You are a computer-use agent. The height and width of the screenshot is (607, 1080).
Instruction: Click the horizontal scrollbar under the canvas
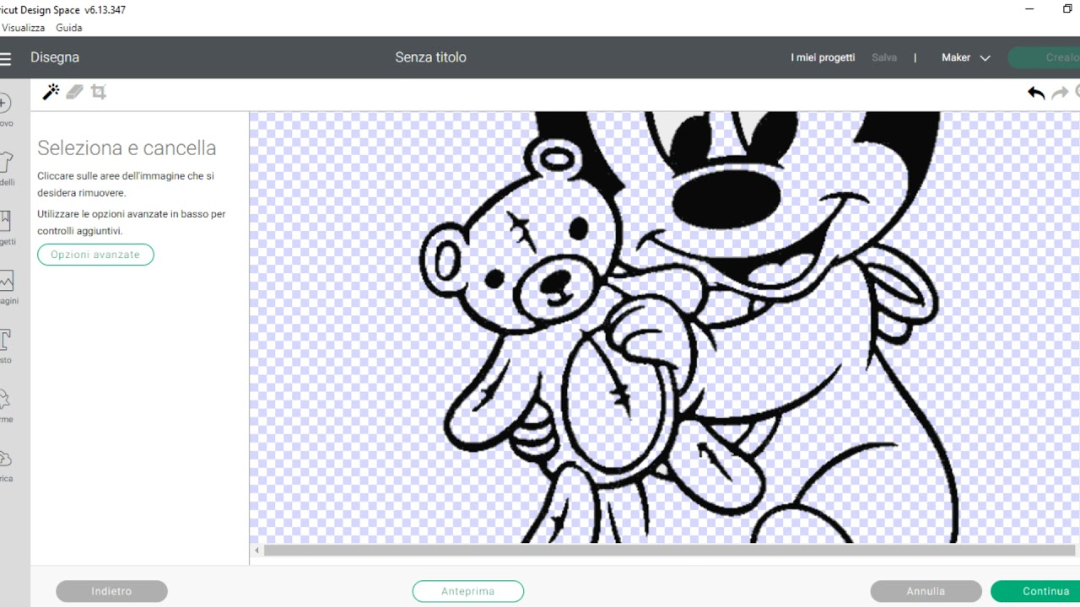pos(672,551)
